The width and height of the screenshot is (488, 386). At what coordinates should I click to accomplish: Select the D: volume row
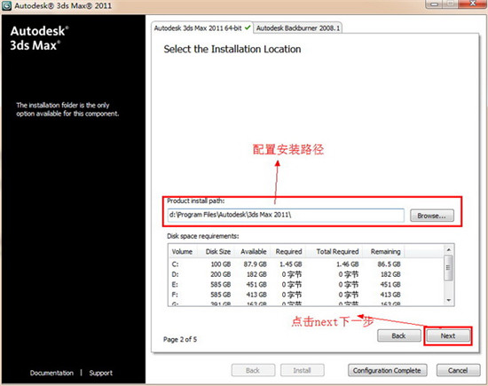pos(287,274)
